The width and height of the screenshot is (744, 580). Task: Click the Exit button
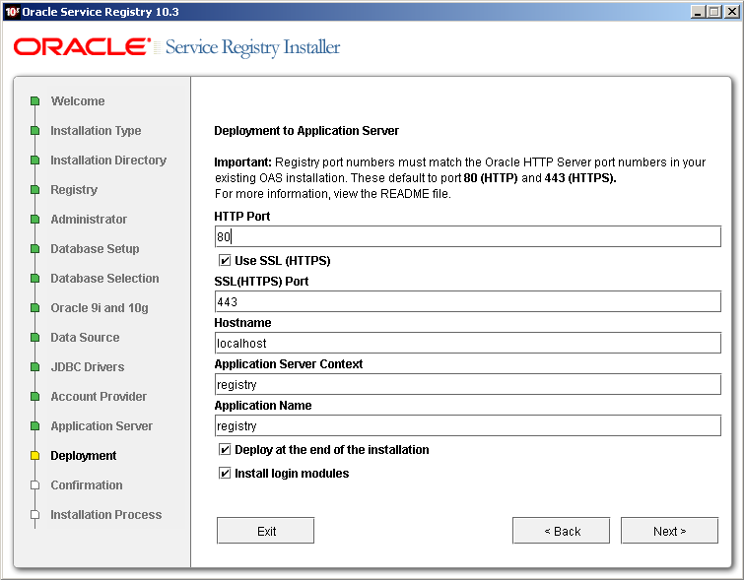pos(266,531)
